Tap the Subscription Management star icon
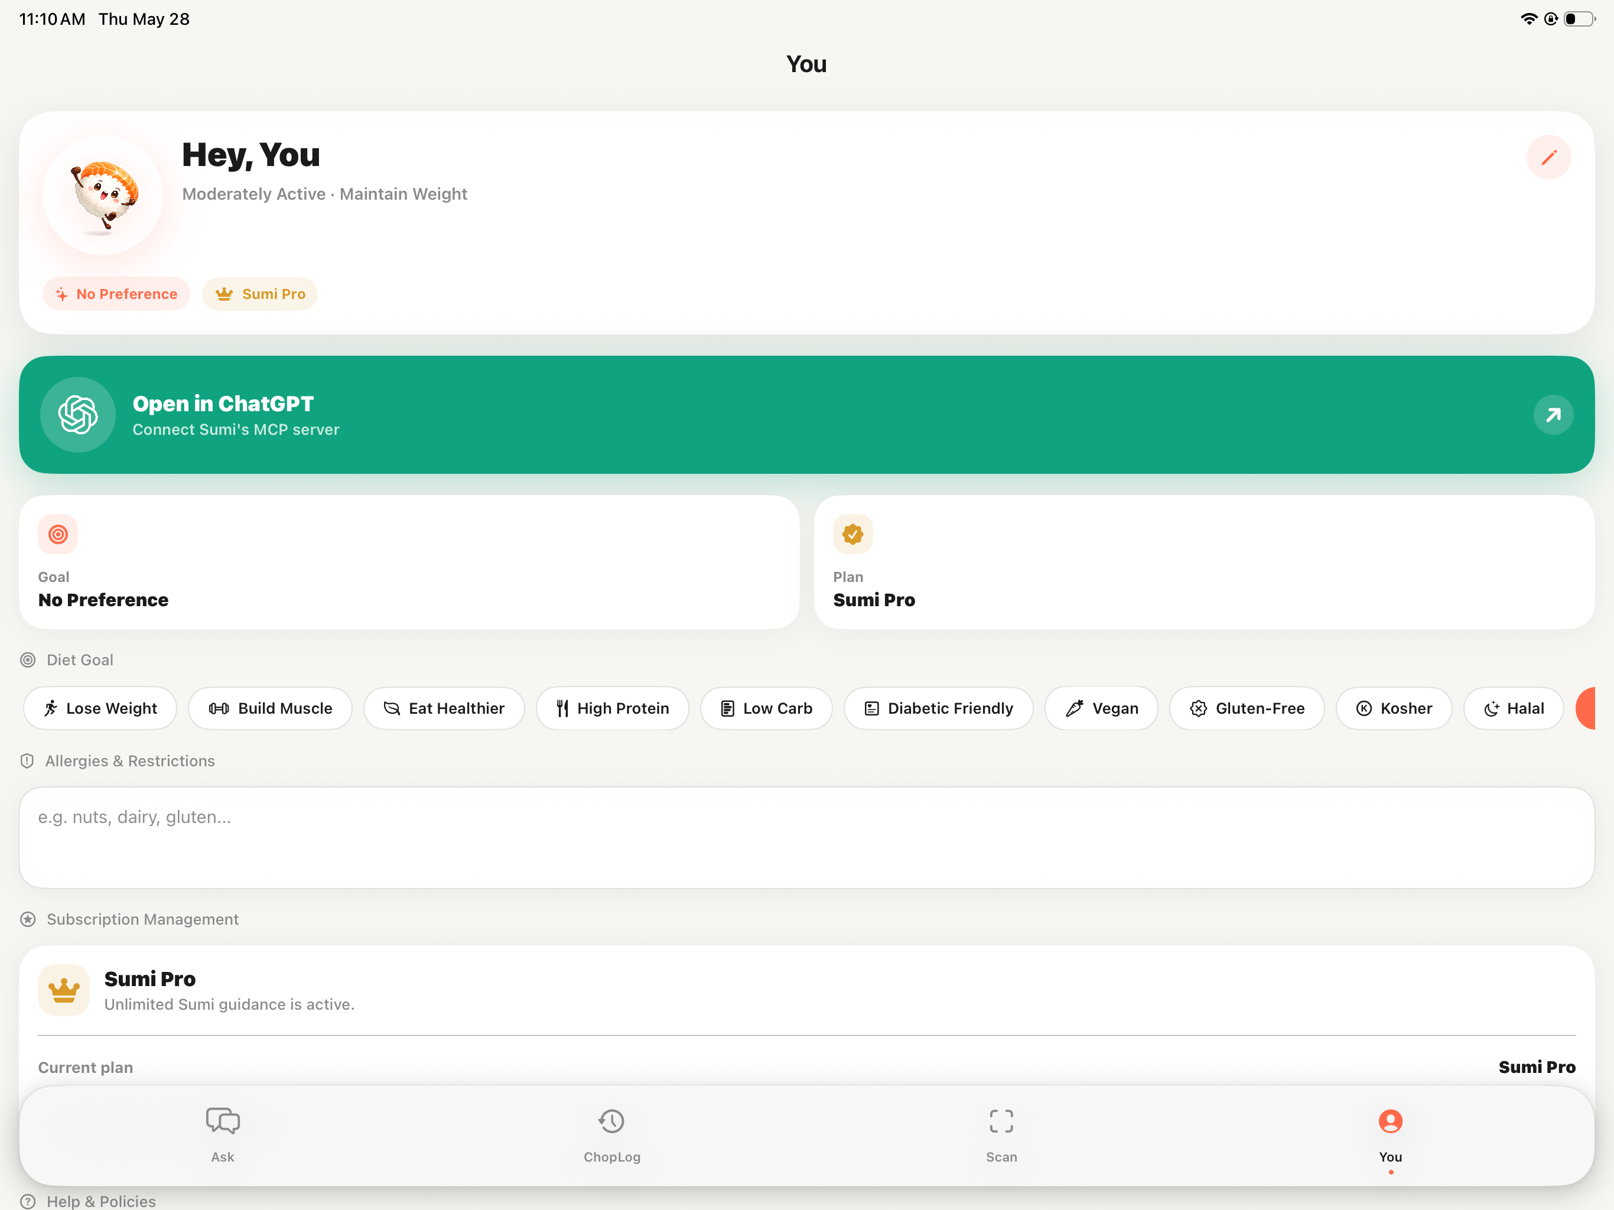 pos(28,919)
